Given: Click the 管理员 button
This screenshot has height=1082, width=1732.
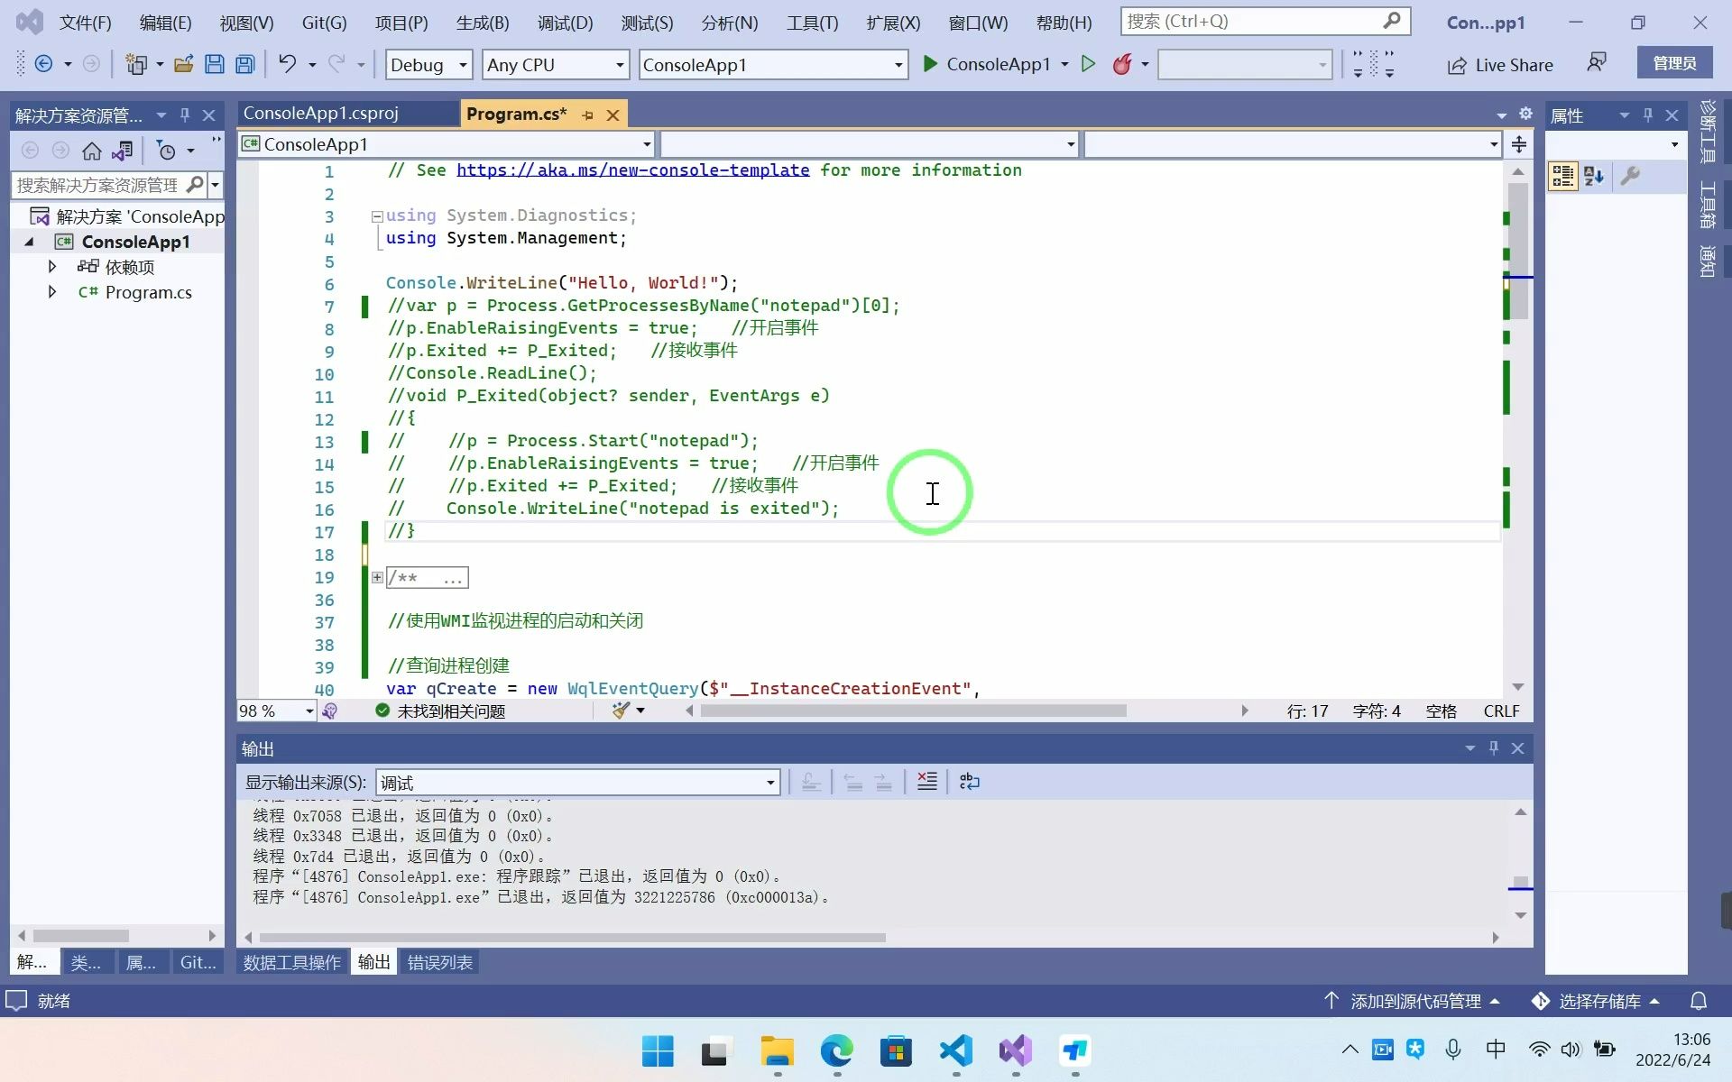Looking at the screenshot, I should tap(1674, 63).
